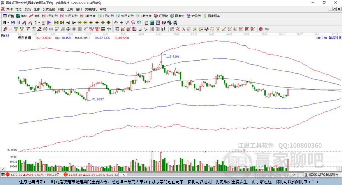Image resolution: width=342 pixels, height=185 pixels.
Task: Open the 帮助 menu
Action: 103,9
